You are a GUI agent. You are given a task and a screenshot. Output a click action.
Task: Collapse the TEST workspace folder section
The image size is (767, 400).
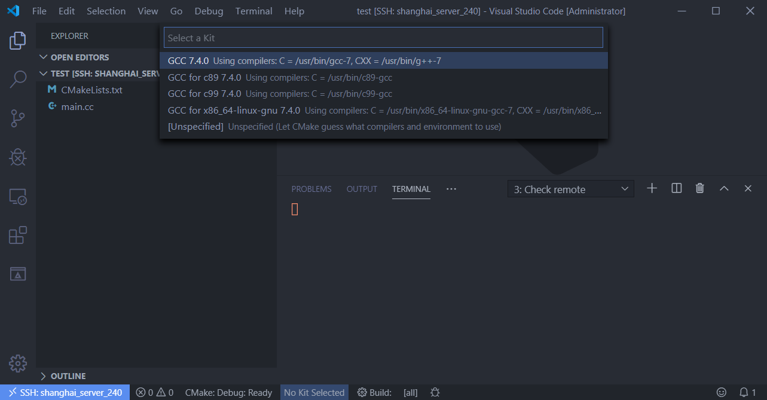click(99, 74)
